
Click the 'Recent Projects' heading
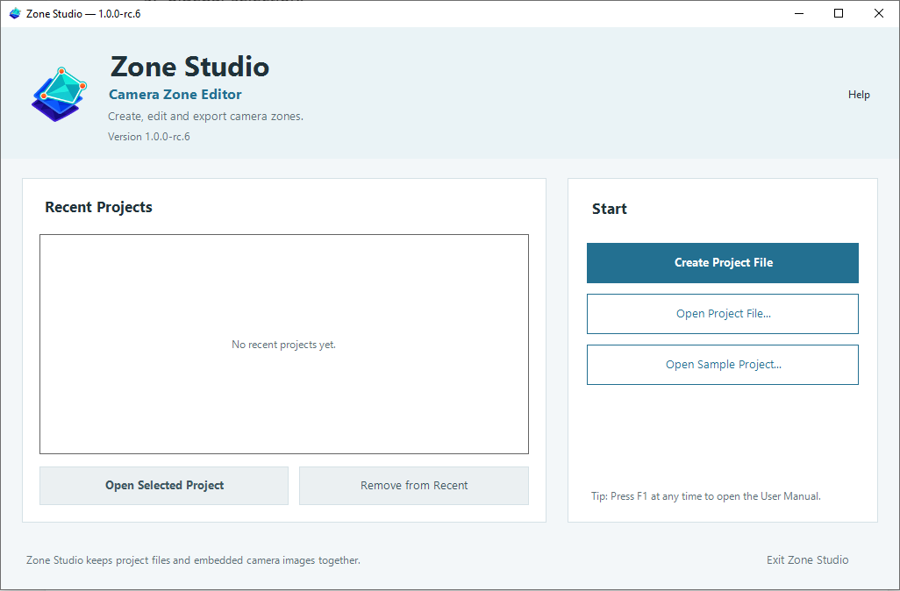tap(99, 207)
